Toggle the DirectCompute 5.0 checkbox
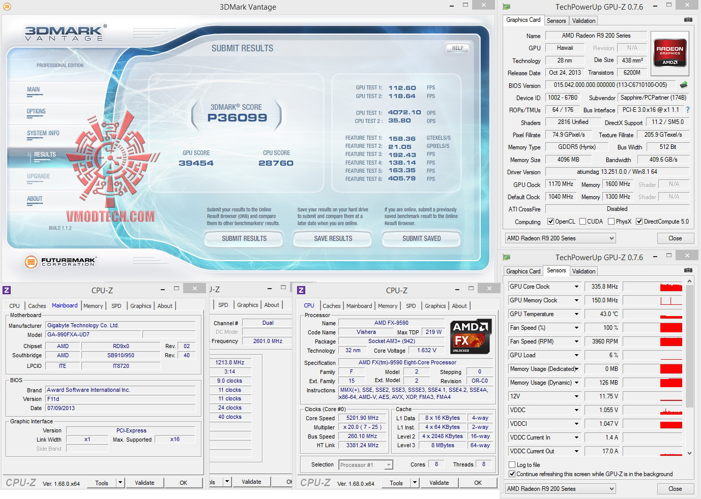701x499 pixels. tap(639, 222)
